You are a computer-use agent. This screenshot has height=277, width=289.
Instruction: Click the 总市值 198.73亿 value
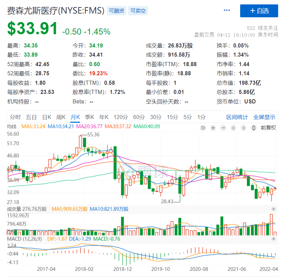[x=250, y=83]
